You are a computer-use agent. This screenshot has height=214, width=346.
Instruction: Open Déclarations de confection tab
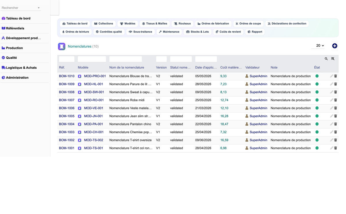(x=287, y=24)
